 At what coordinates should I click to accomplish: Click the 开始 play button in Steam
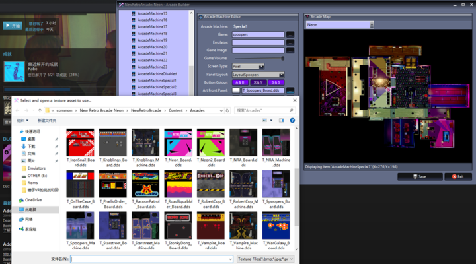(13, 26)
